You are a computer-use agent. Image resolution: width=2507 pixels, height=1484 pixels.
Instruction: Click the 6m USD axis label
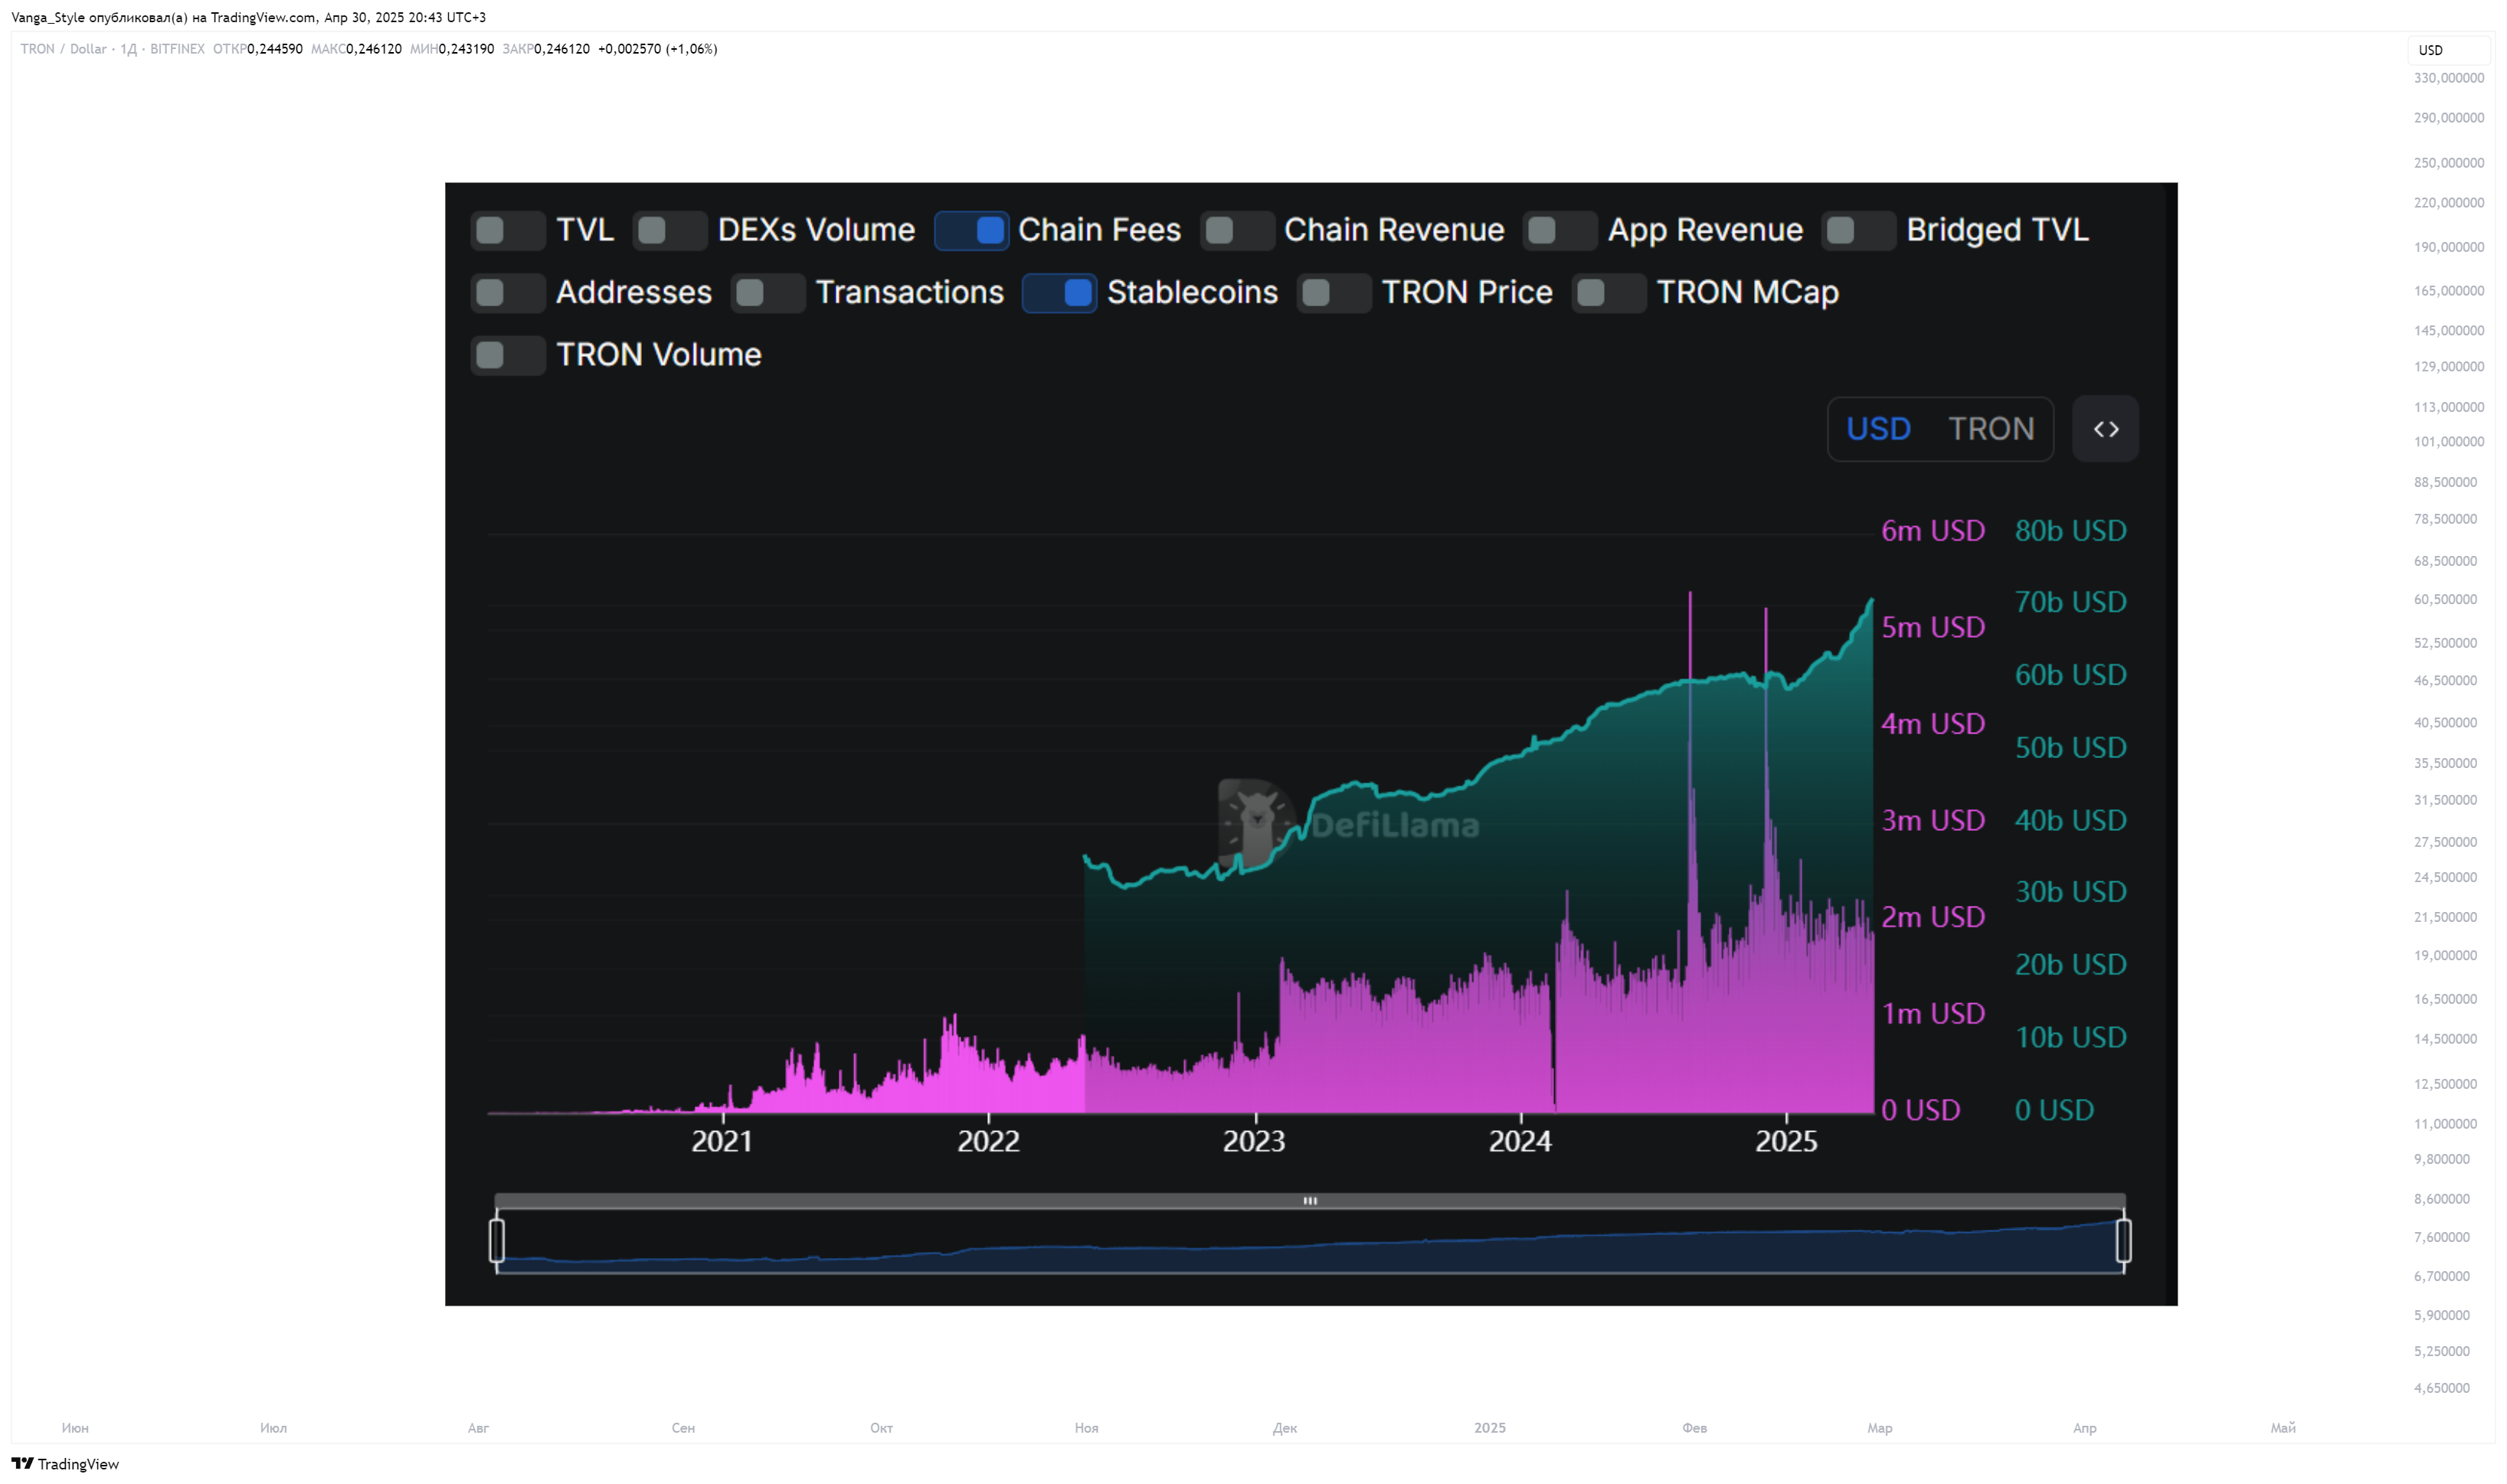[1932, 531]
